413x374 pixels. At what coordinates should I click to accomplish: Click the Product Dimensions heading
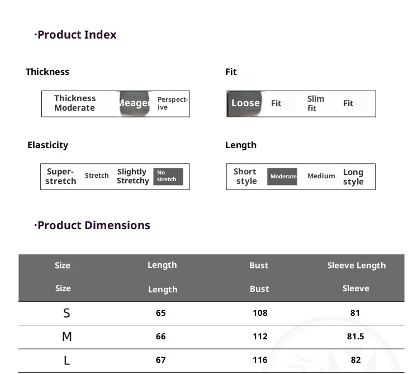pyautogui.click(x=93, y=225)
